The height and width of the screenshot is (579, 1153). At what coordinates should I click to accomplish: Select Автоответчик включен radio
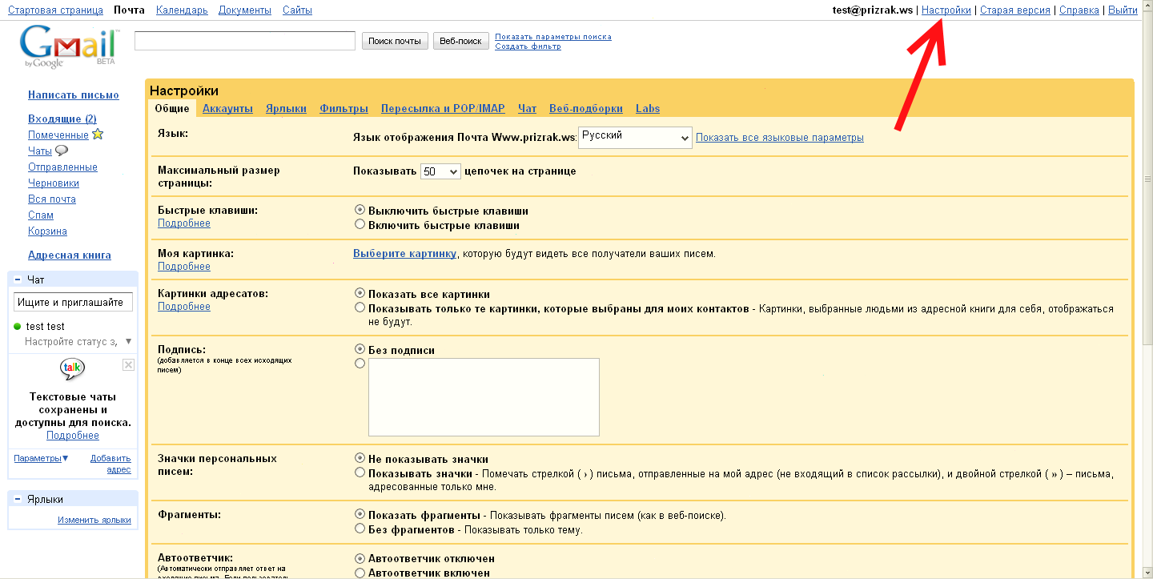point(360,573)
